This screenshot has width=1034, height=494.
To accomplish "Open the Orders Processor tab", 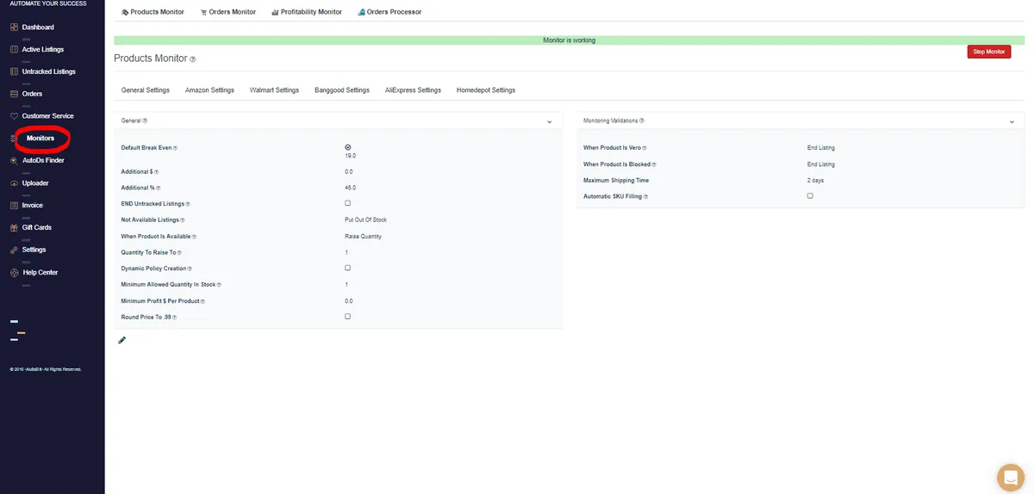I will pos(389,12).
